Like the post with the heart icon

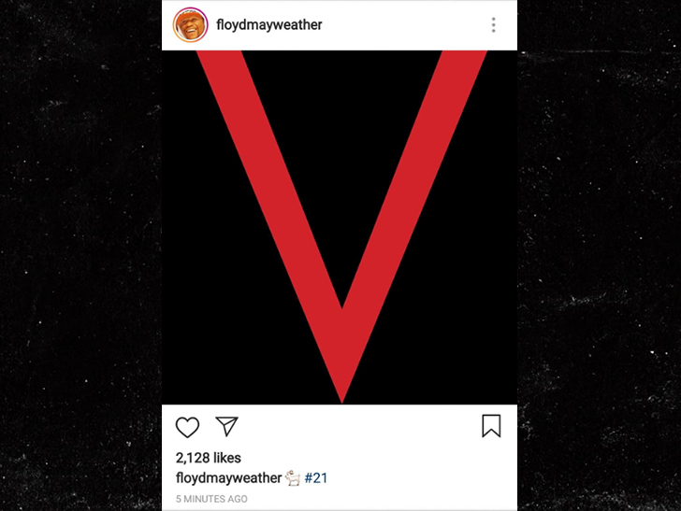(187, 427)
